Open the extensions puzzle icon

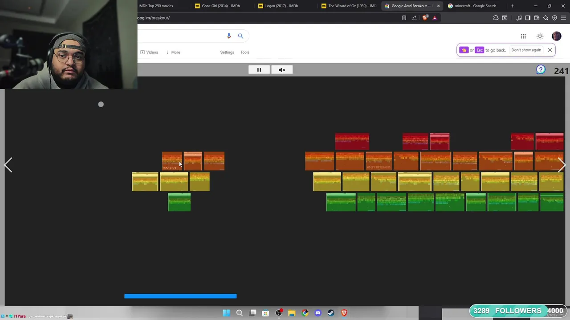tap(496, 18)
